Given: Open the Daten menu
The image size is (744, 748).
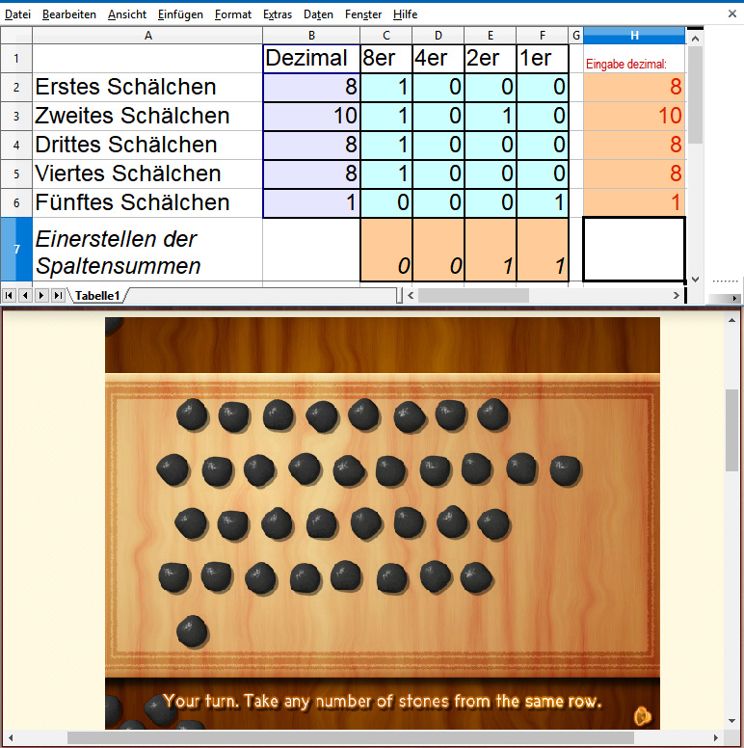Looking at the screenshot, I should tap(318, 14).
